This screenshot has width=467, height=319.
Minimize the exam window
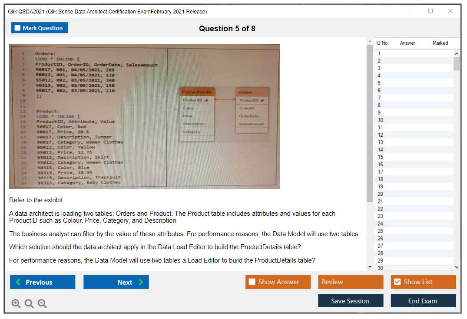tap(411, 11)
